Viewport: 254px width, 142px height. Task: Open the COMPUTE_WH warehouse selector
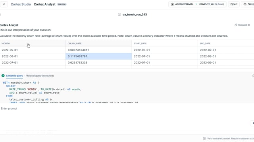tap(212, 4)
